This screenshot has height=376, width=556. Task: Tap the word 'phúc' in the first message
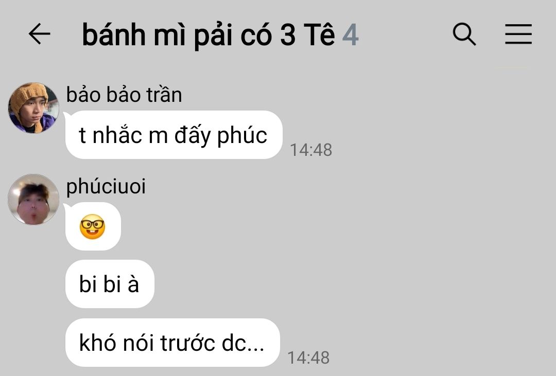(242, 136)
